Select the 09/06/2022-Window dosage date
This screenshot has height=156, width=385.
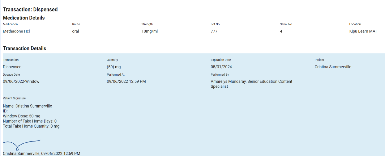[x=21, y=82]
